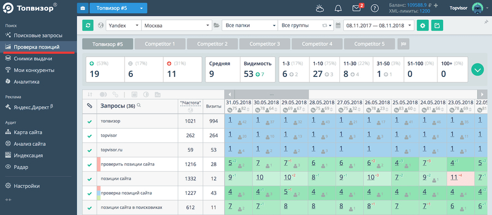The image size is (492, 215).
Task: Click the left arrow of the dates scrollbar
Action: (230, 94)
